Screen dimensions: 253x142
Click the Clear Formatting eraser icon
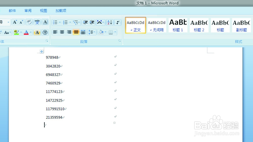[29, 22]
